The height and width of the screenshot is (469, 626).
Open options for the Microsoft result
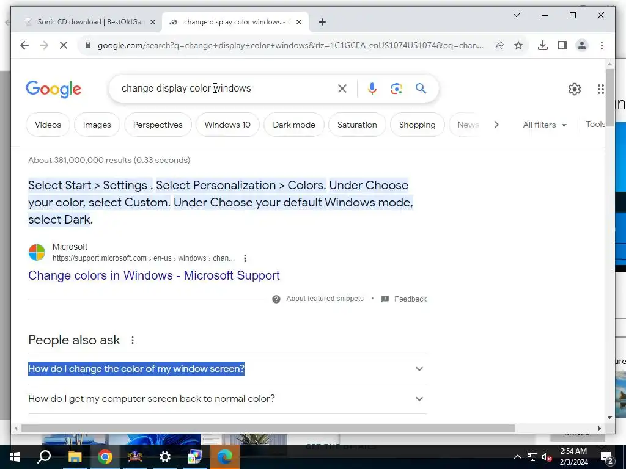245,258
